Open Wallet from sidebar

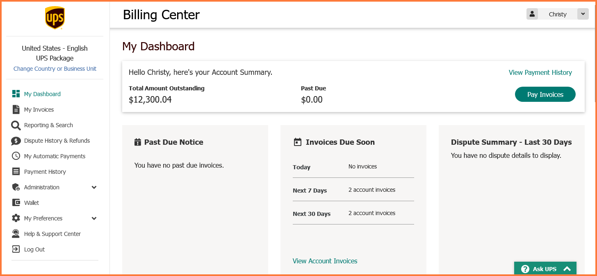(32, 203)
